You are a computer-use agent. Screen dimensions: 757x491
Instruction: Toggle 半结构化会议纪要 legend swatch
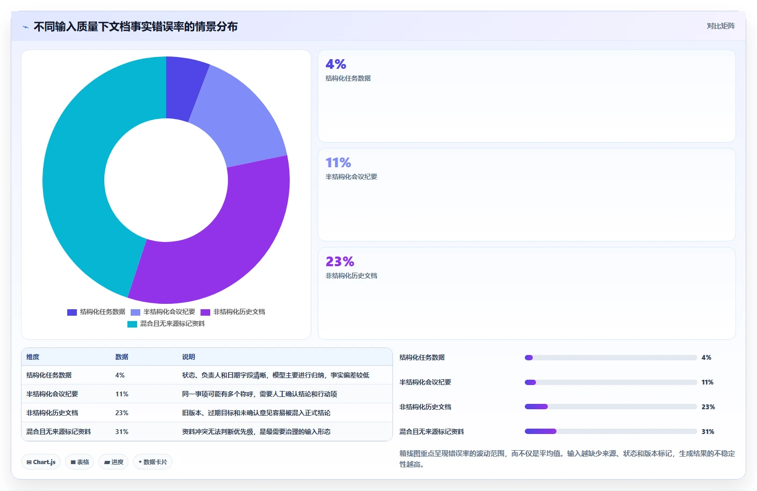[x=135, y=312]
